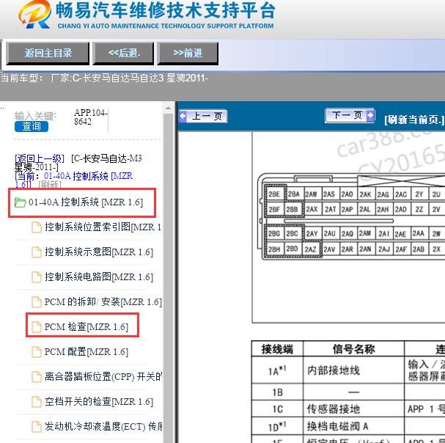Open 控制系统电路图[MZR 1.6] document
This screenshot has width=445, height=443.
[99, 277]
